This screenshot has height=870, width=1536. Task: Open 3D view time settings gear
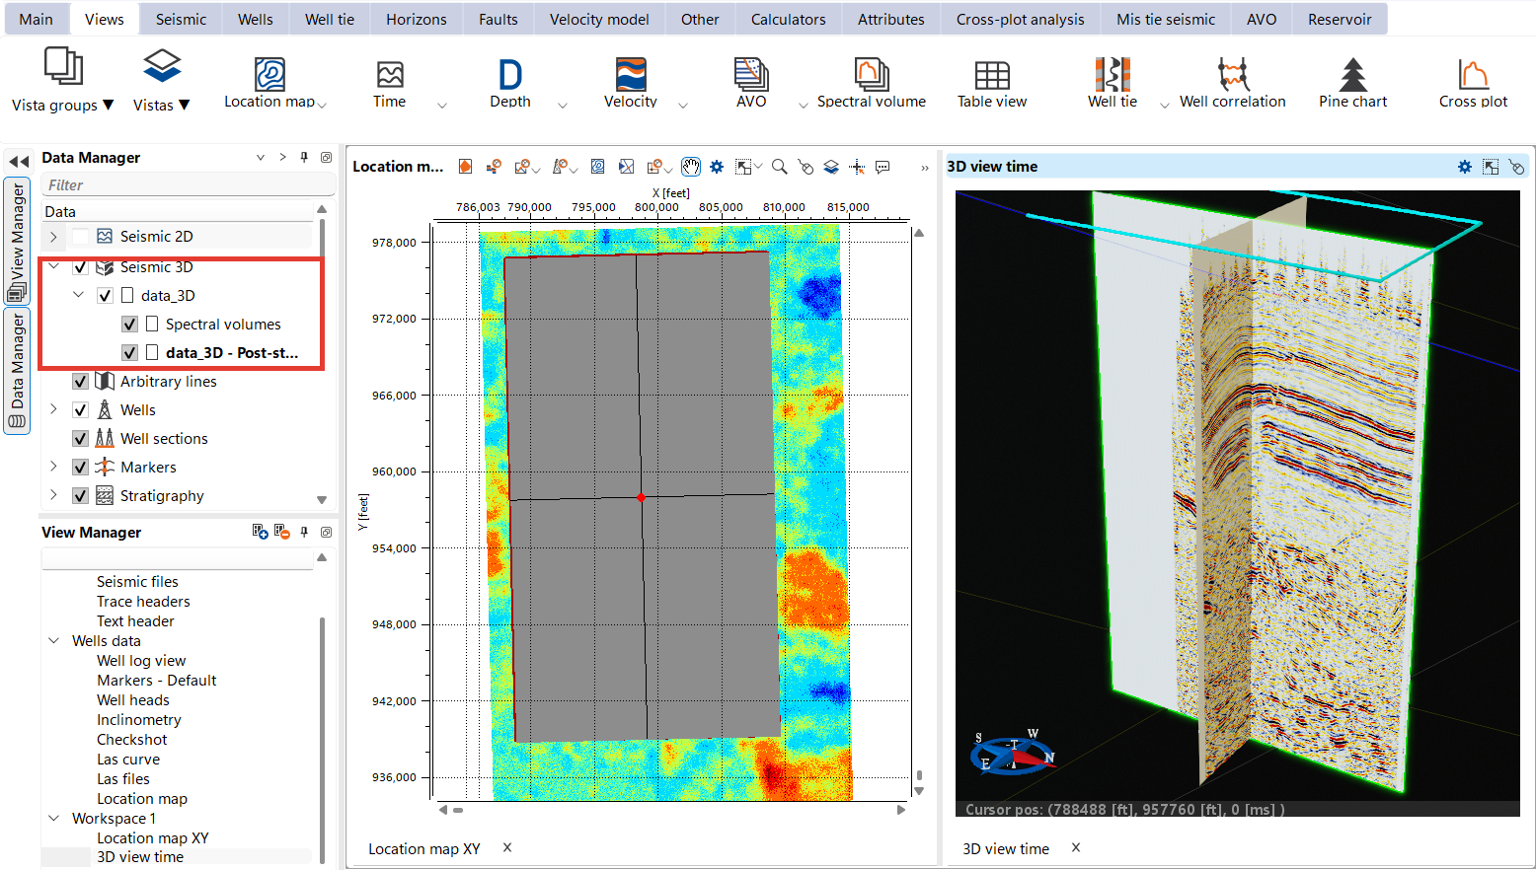[x=1464, y=167]
